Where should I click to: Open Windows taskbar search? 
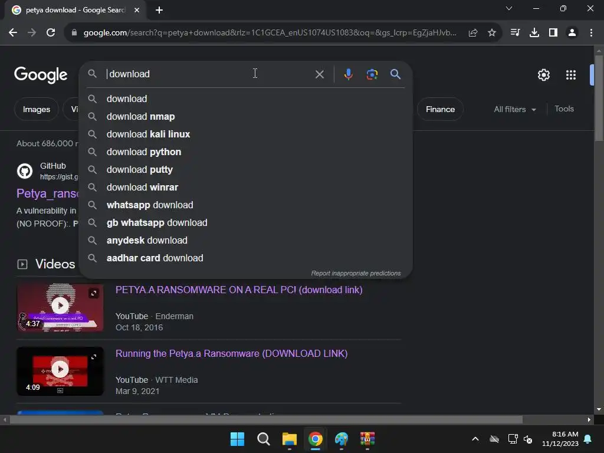click(x=264, y=439)
